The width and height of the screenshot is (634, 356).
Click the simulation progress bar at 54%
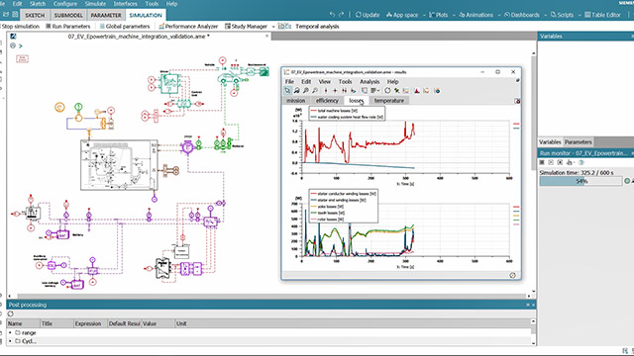581,181
